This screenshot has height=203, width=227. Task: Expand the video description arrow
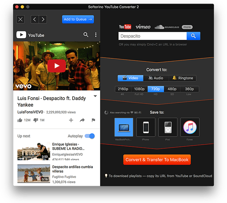95,96
